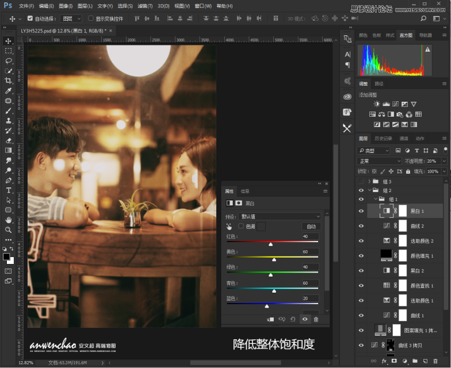Open the 文件(F) menu
The height and width of the screenshot is (368, 451).
click(26, 6)
